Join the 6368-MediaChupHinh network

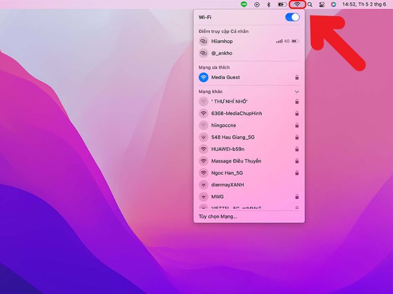[x=249, y=114]
